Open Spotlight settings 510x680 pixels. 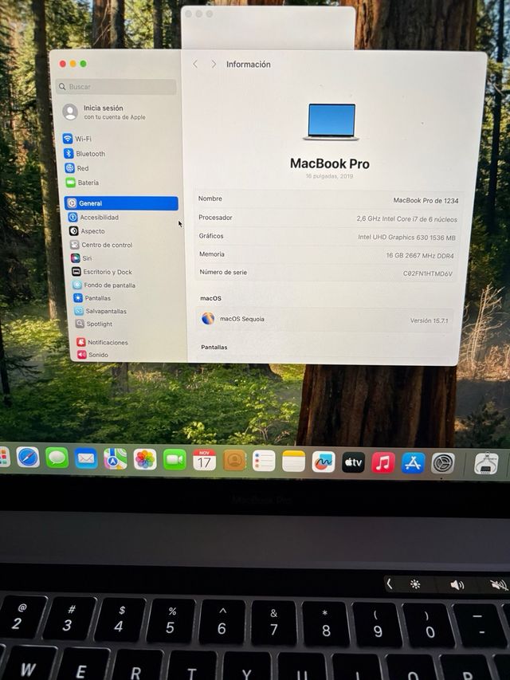tap(94, 324)
